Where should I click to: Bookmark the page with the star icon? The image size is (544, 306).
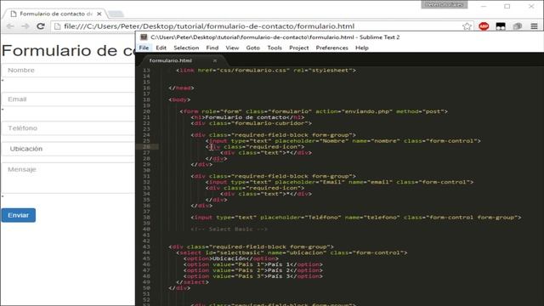(467, 26)
